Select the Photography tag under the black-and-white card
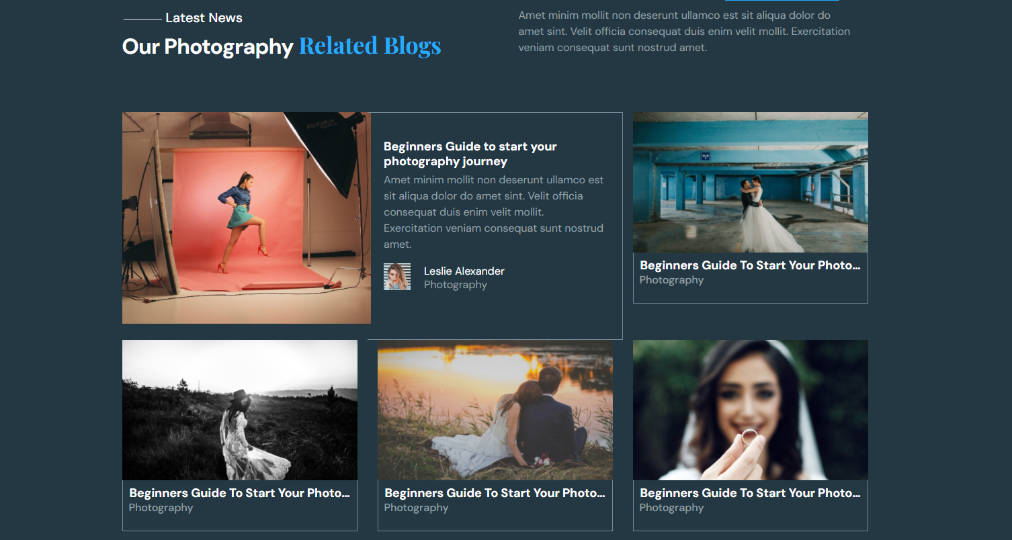This screenshot has width=1012, height=540. (161, 508)
